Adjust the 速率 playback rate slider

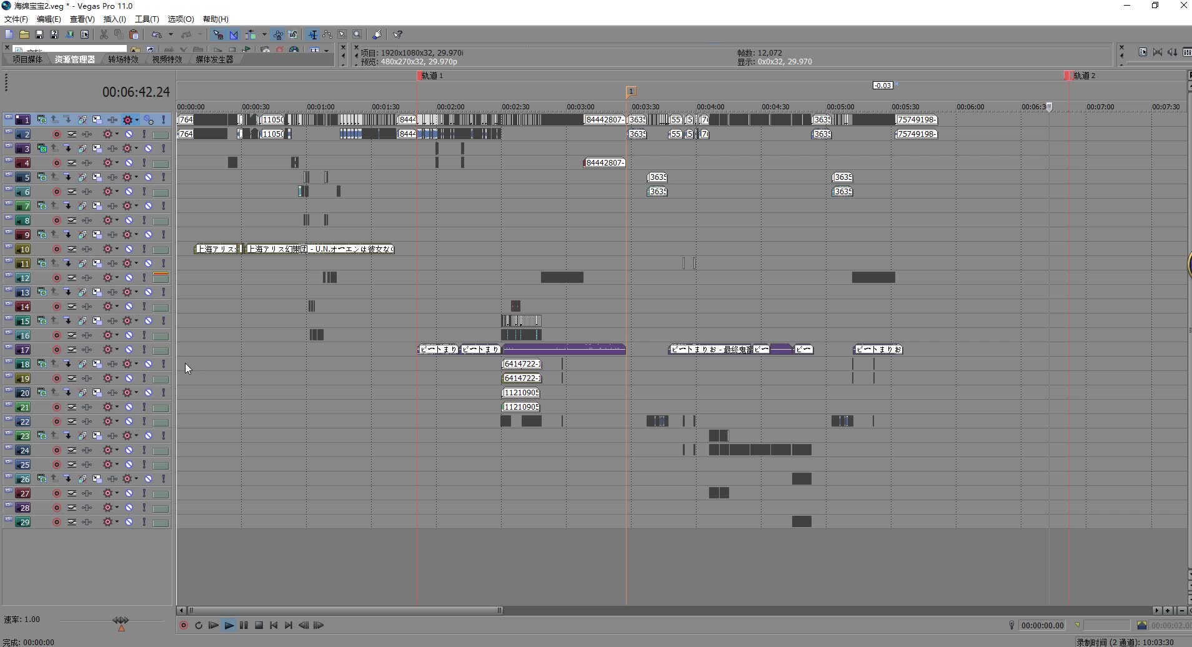click(x=121, y=620)
